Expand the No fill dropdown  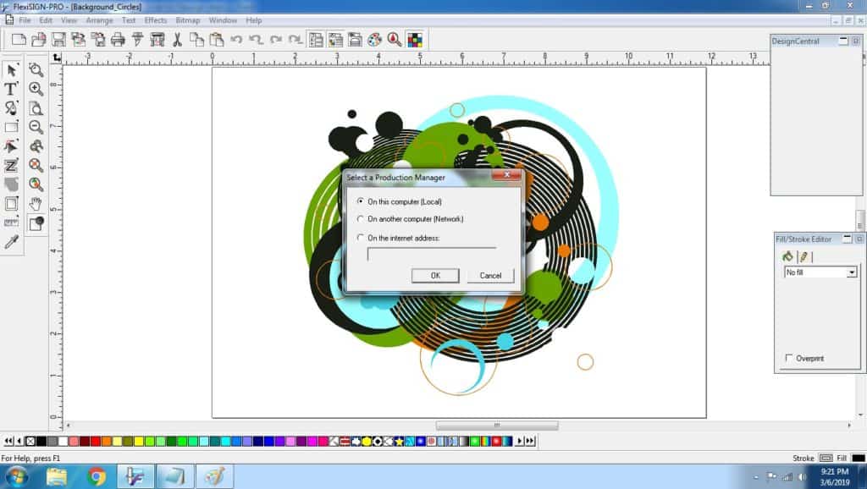tap(852, 272)
